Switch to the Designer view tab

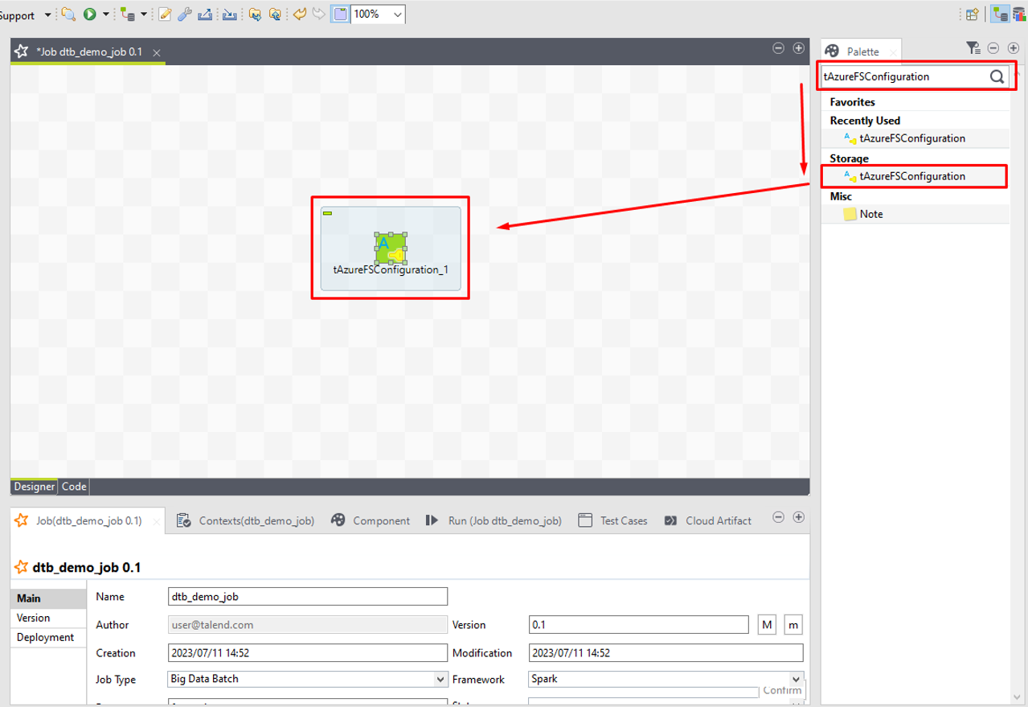click(35, 487)
